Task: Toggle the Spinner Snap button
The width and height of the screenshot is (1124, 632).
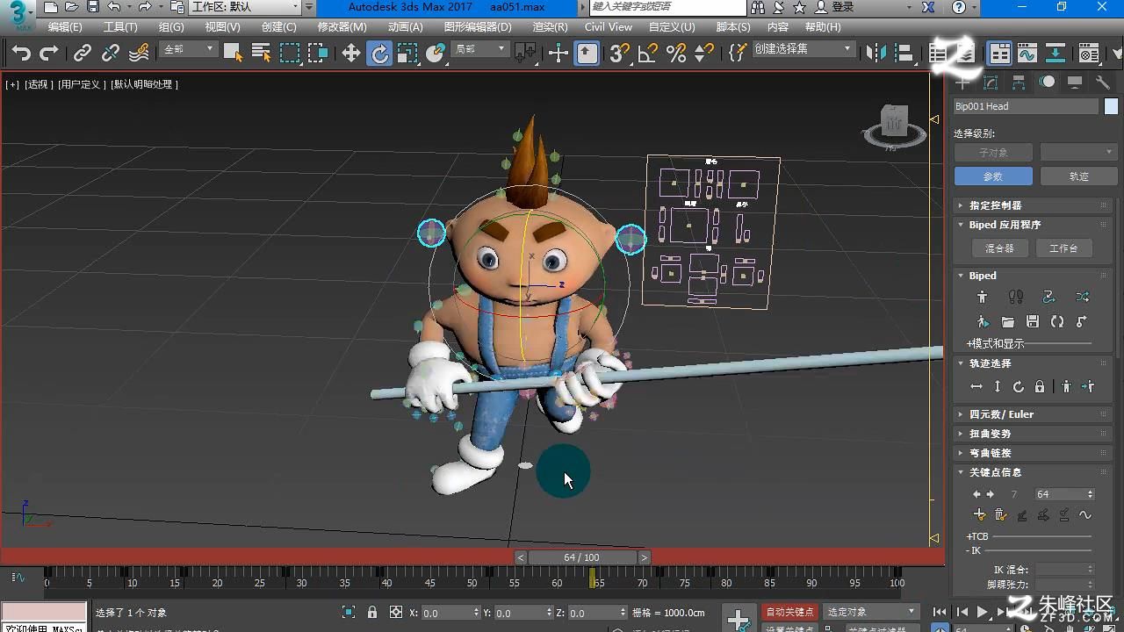Action: pyautogui.click(x=704, y=54)
